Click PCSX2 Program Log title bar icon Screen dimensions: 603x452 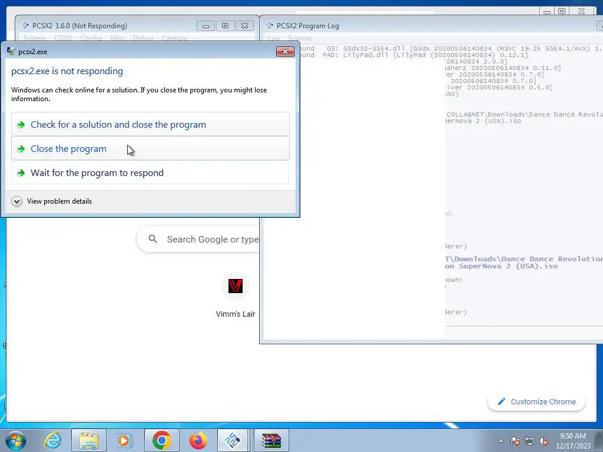point(270,25)
